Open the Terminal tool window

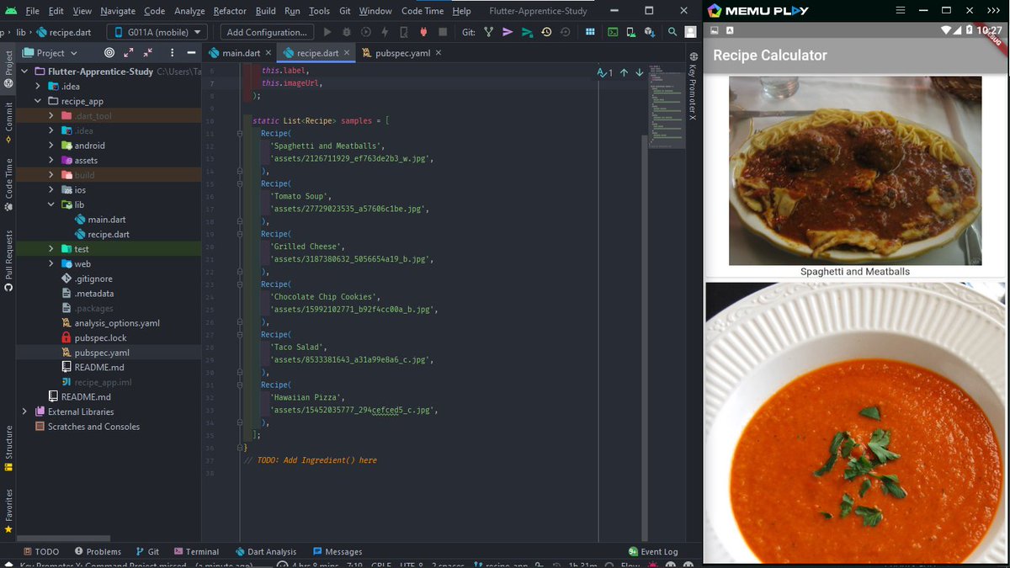(196, 552)
